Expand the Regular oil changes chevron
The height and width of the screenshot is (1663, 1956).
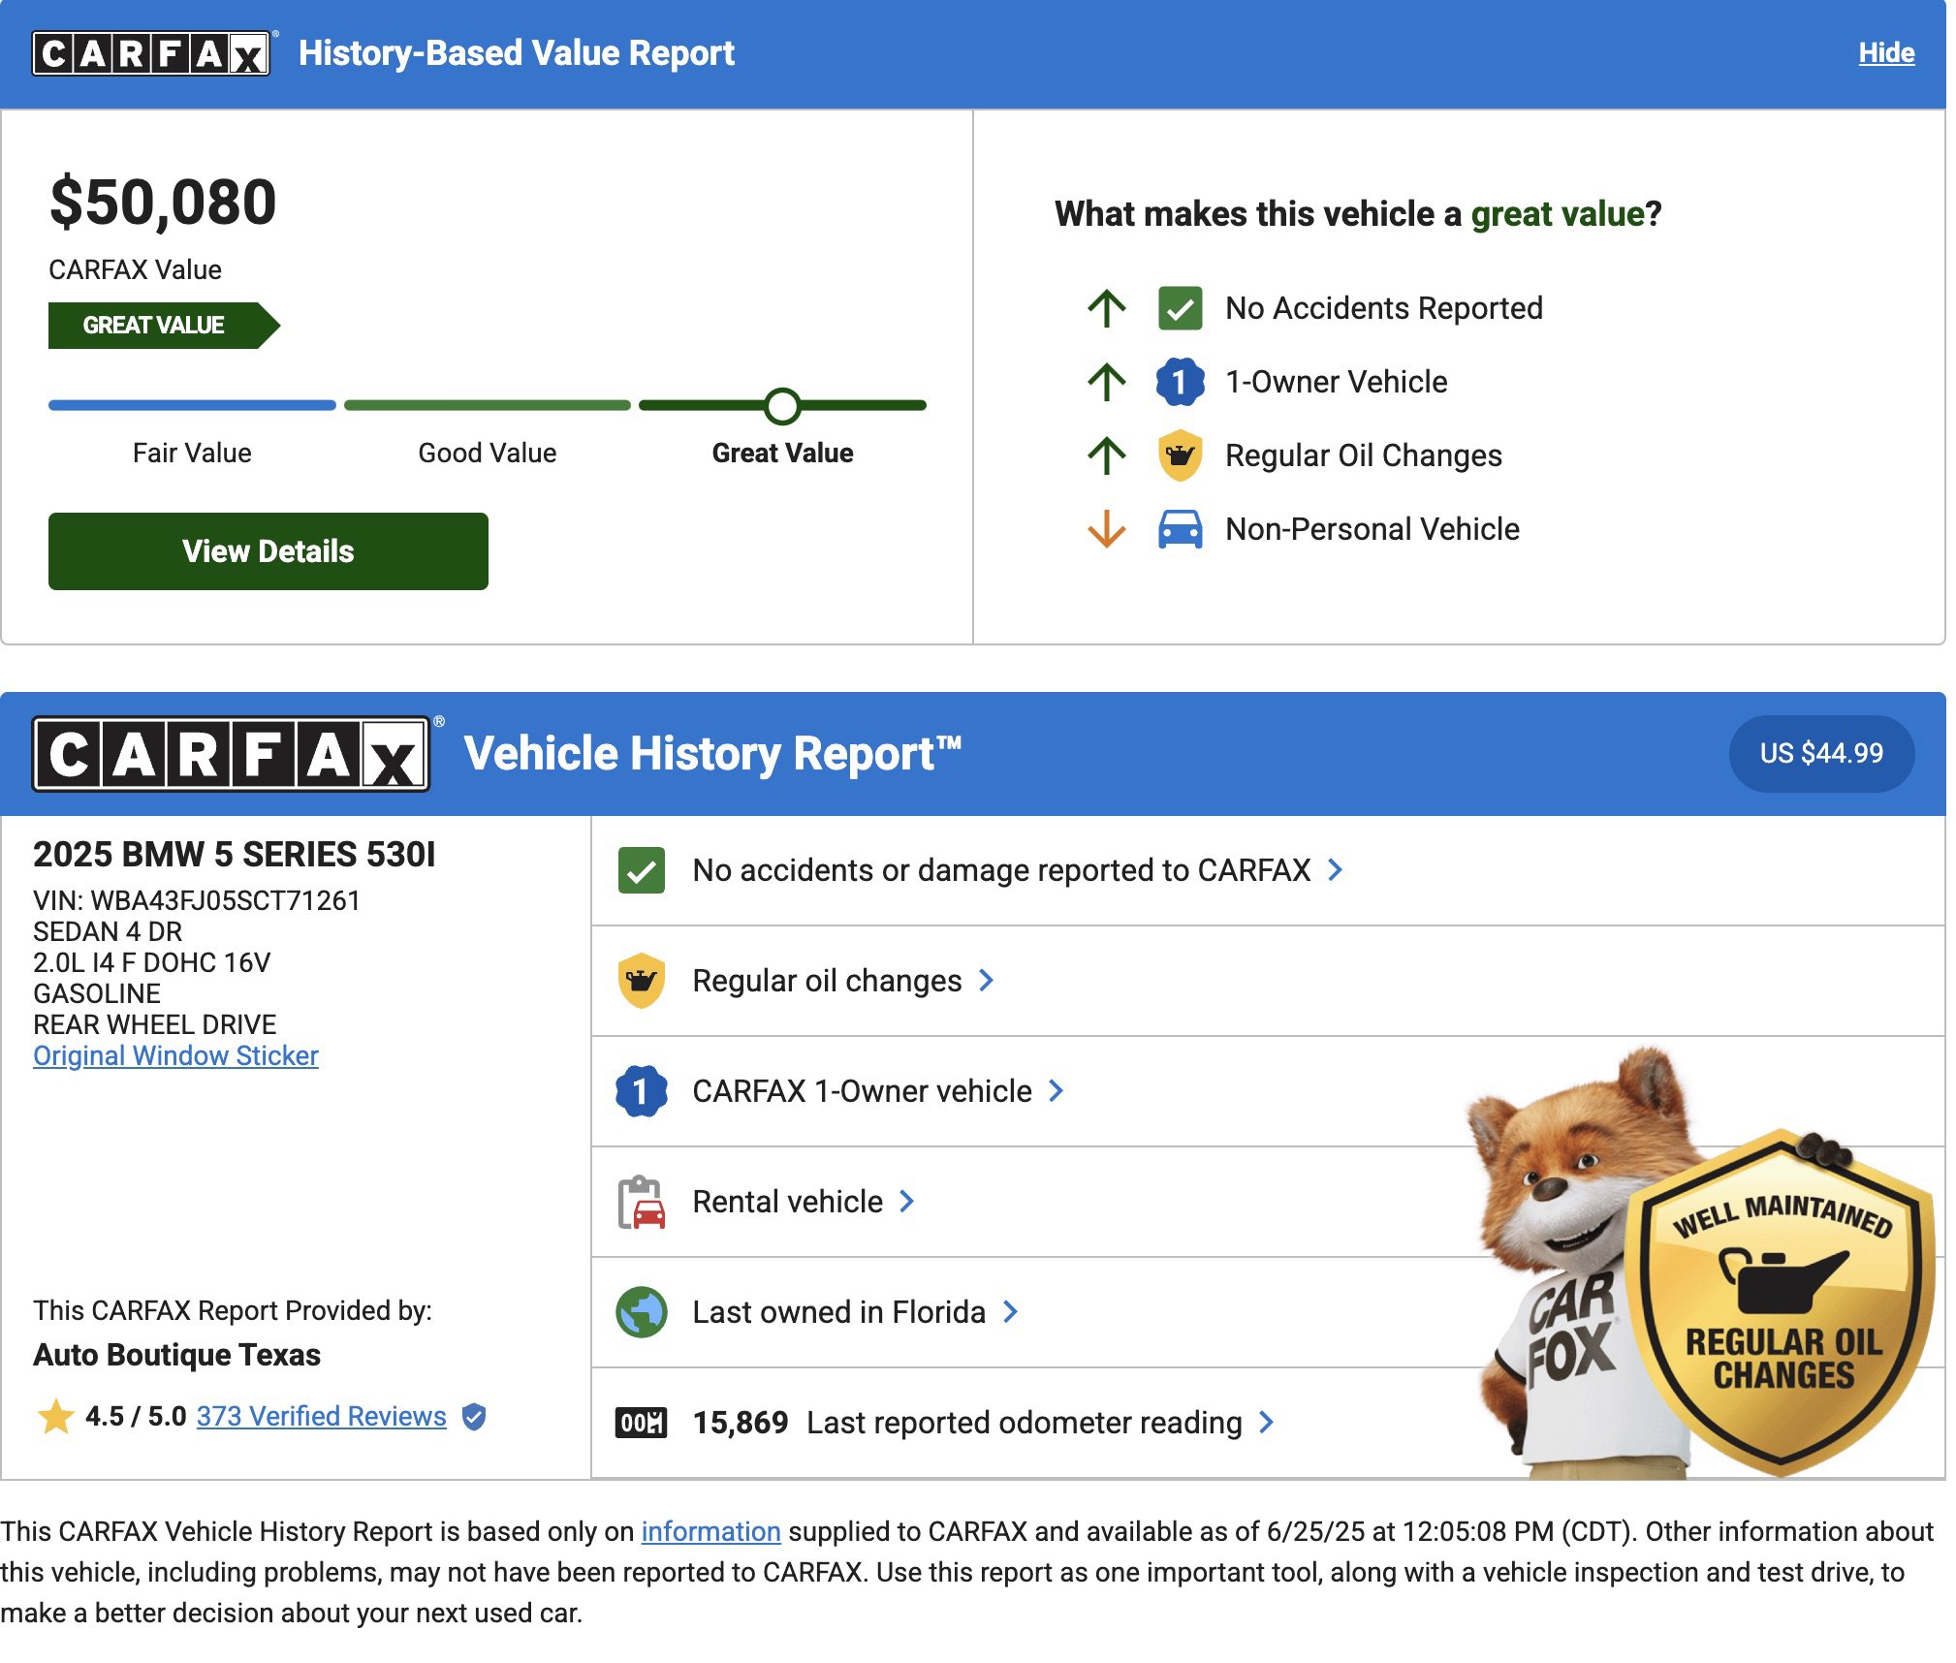[x=986, y=981]
